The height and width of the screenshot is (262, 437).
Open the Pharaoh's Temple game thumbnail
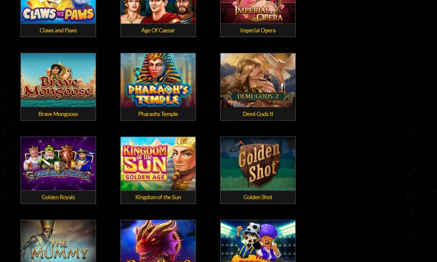point(158,80)
